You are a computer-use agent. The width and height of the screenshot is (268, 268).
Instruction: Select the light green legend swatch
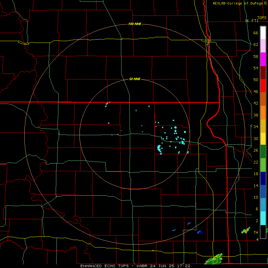pyautogui.click(x=263, y=165)
